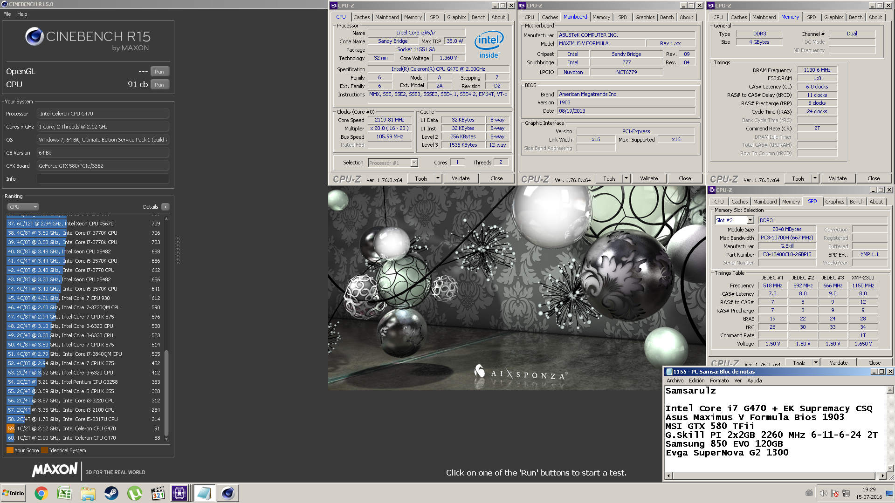Switch to Cinebench via its taskbar icon

[227, 493]
